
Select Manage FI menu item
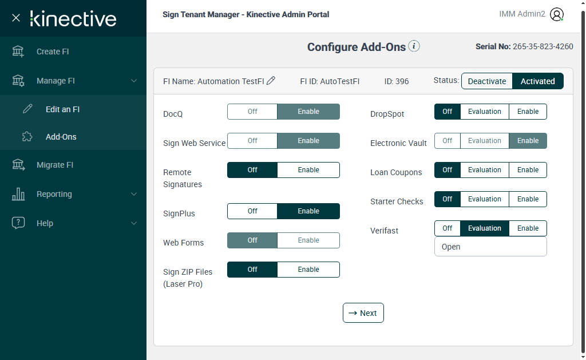pos(73,81)
